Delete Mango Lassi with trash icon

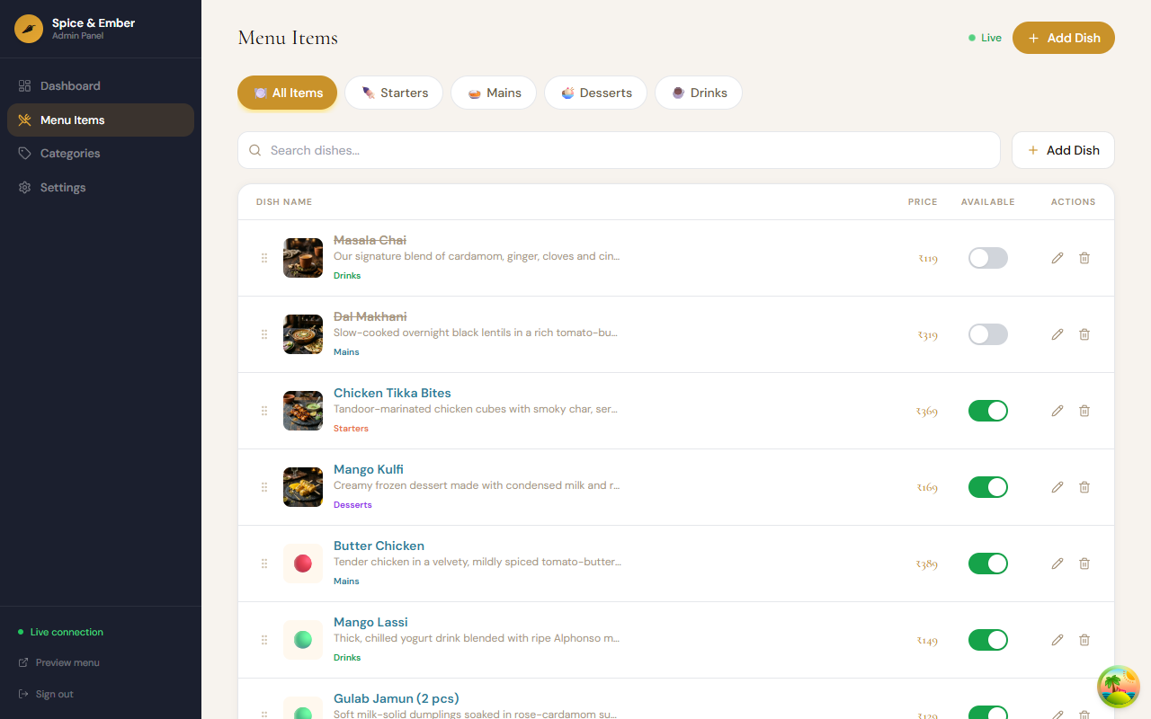point(1084,640)
